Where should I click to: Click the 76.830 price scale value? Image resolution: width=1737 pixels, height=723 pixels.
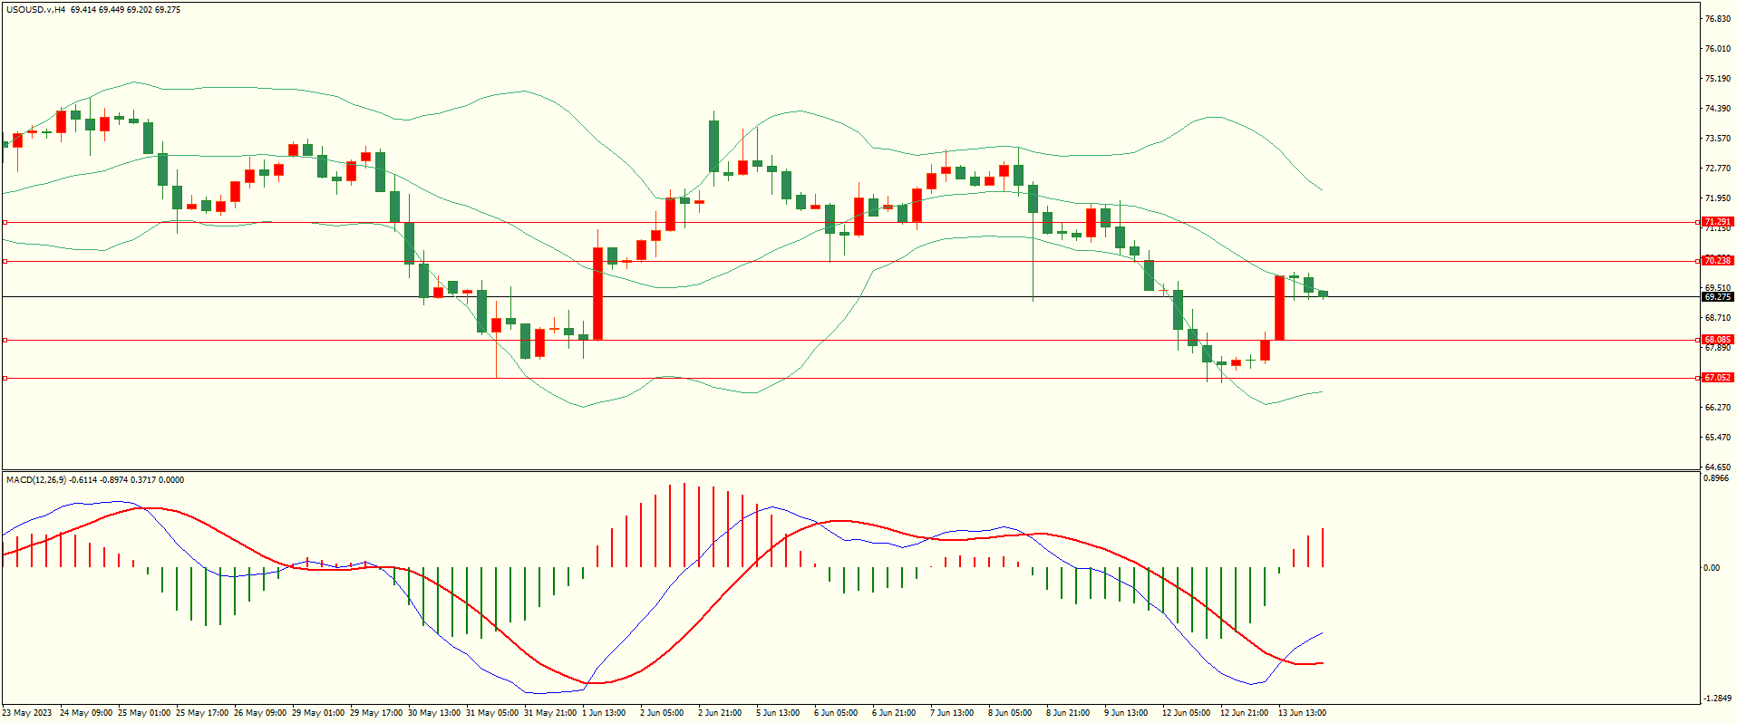(1717, 19)
